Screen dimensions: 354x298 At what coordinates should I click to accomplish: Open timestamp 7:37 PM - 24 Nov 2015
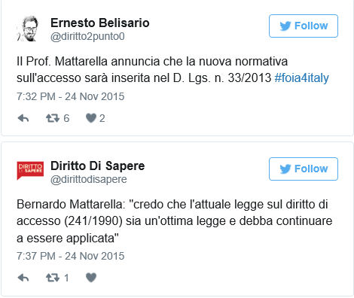coord(71,256)
